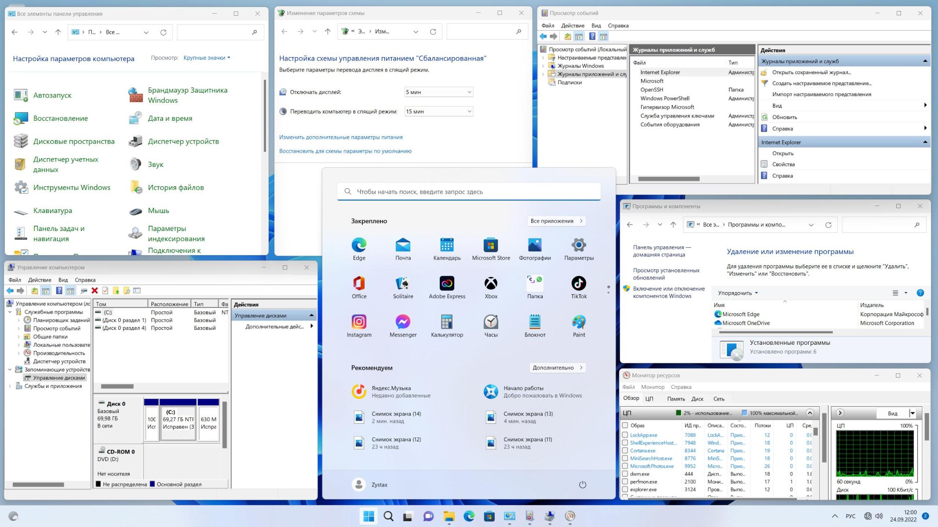Launch Adobe Express pinned app
Image resolution: width=938 pixels, height=527 pixels.
tap(446, 284)
